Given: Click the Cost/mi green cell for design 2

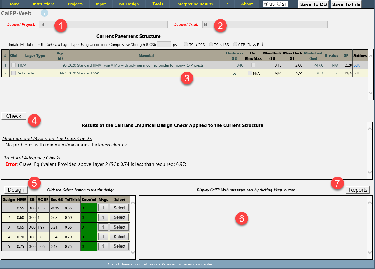Looking at the screenshot, I should [88, 217].
